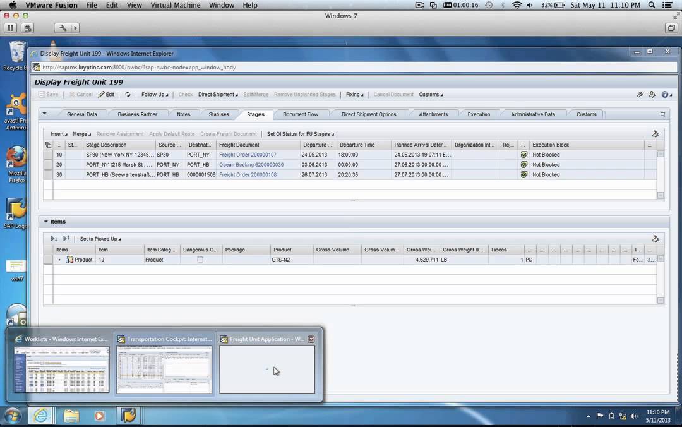This screenshot has height=427, width=682.
Task: Click SAP Logon taskbar icon
Action: point(128,416)
